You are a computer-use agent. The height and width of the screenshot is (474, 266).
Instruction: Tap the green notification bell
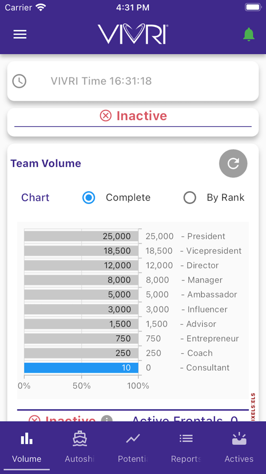click(x=249, y=34)
